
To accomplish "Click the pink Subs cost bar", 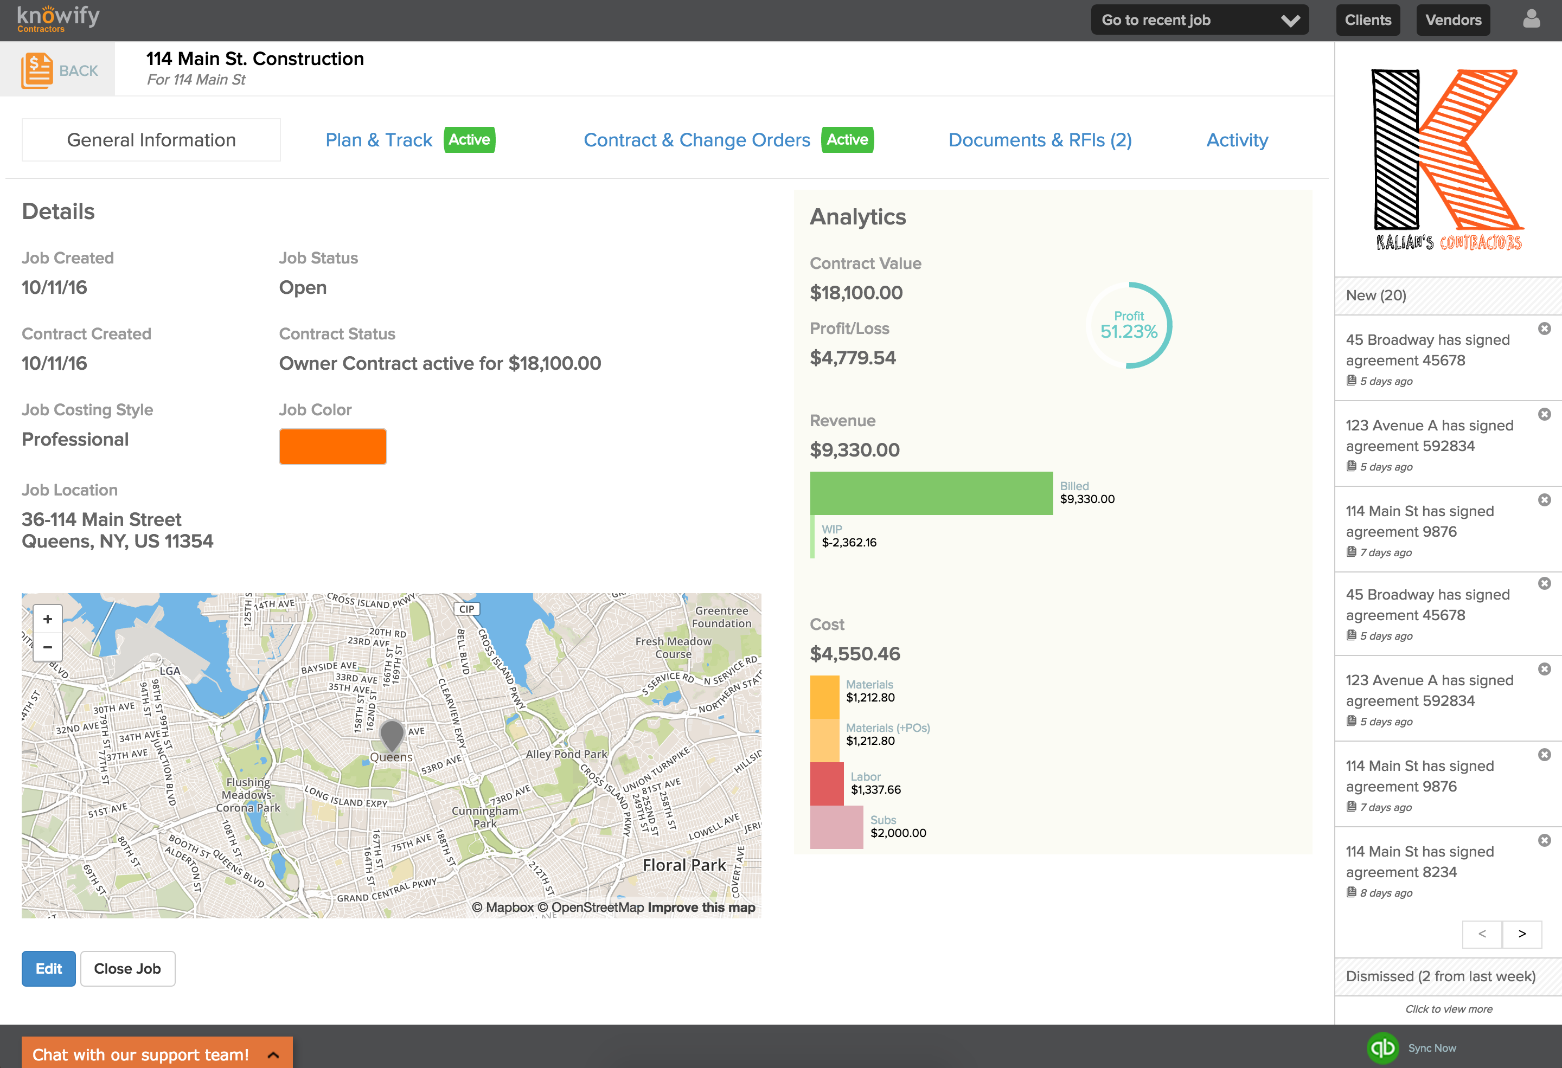I will [x=837, y=827].
